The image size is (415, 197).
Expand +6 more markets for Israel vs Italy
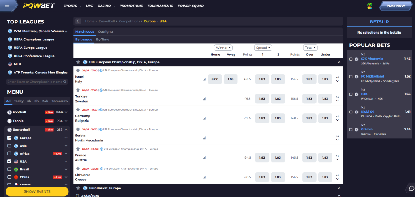pos(338,79)
